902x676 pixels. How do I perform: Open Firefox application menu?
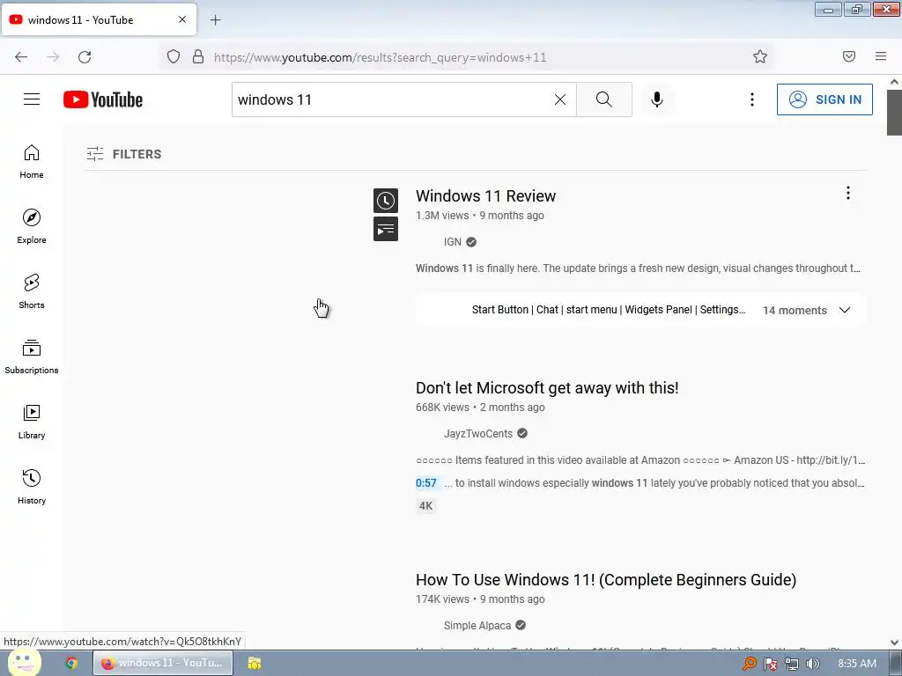click(881, 56)
